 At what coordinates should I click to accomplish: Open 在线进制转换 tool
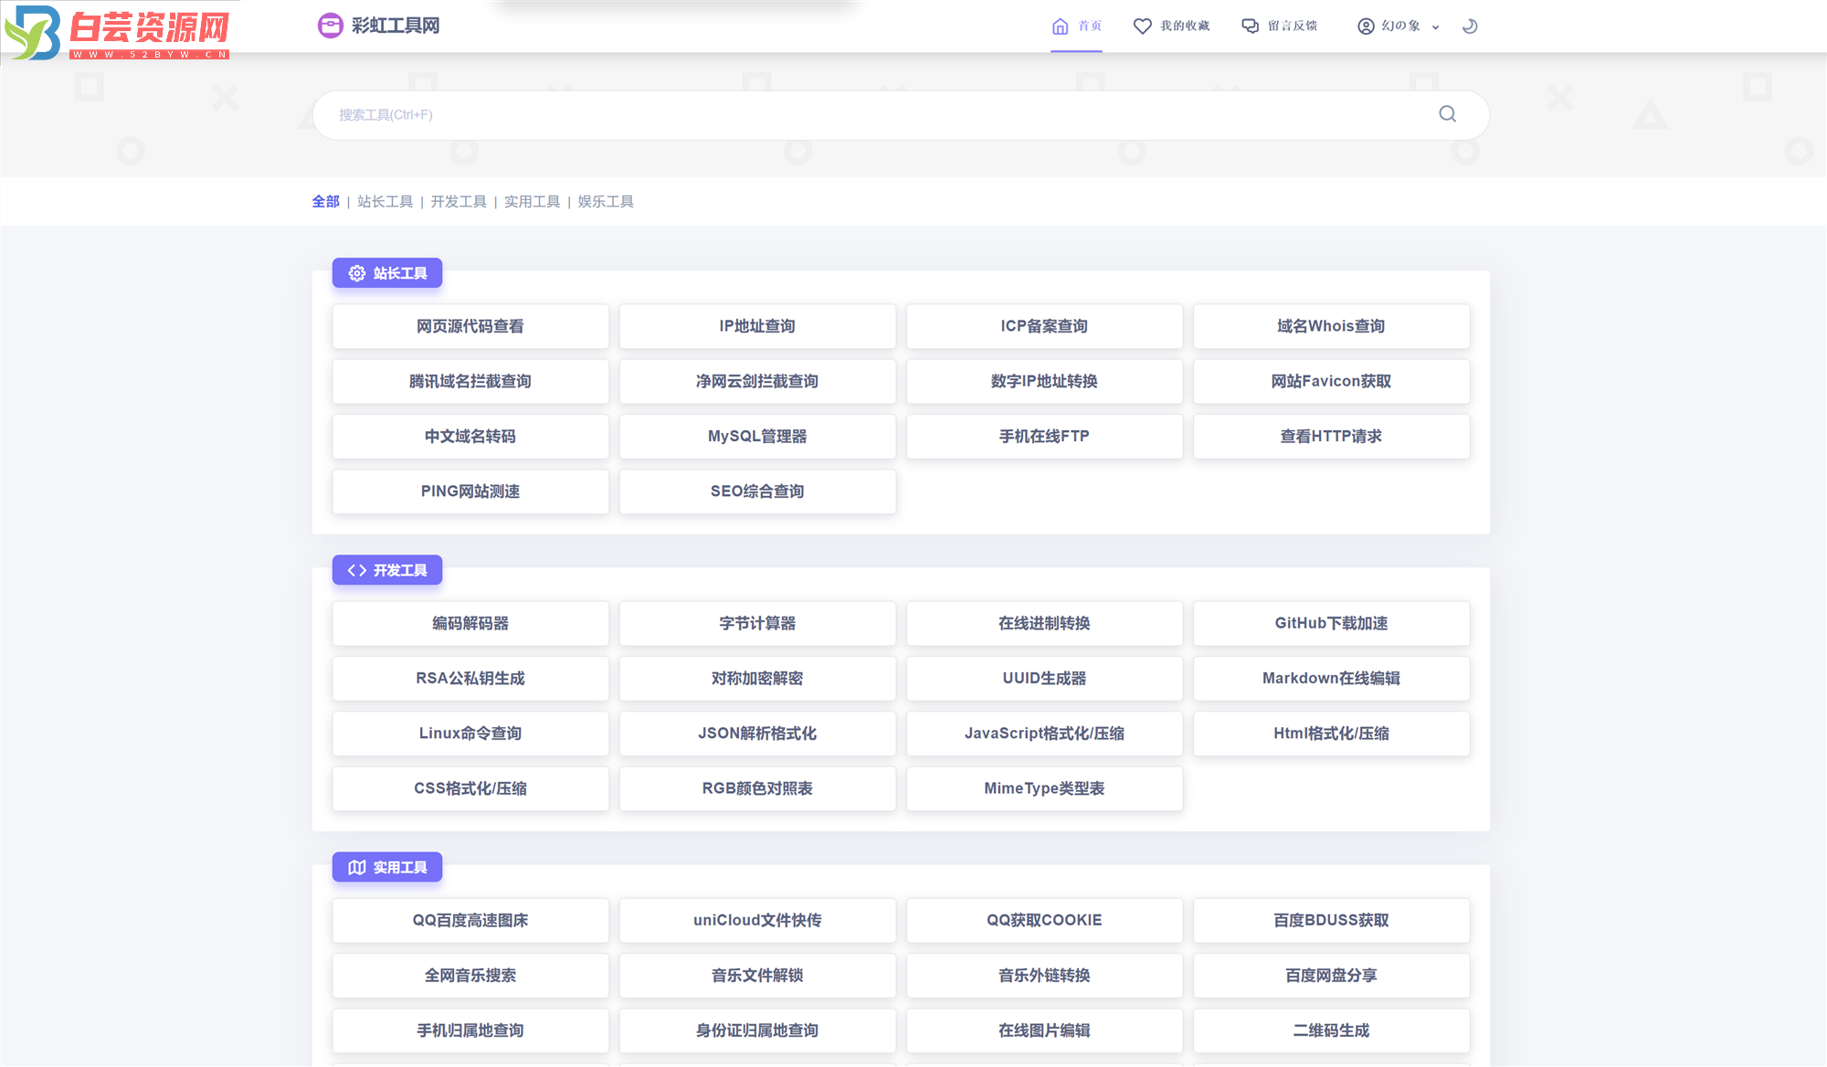tap(1044, 623)
